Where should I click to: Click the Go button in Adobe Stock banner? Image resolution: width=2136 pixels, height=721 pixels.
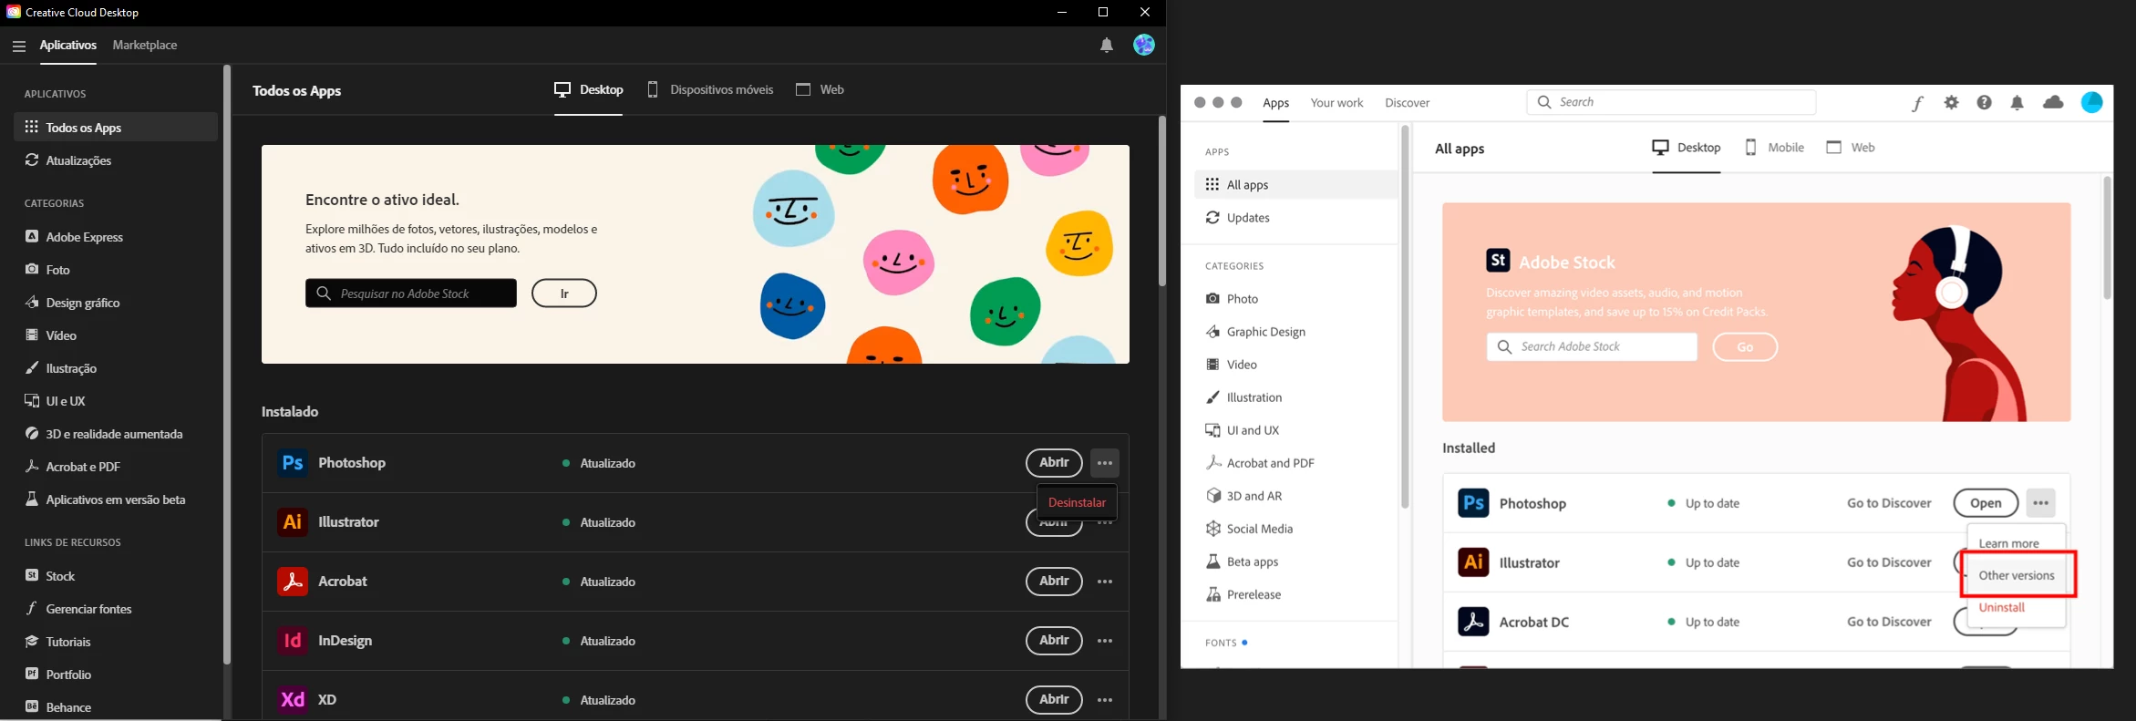1745,347
